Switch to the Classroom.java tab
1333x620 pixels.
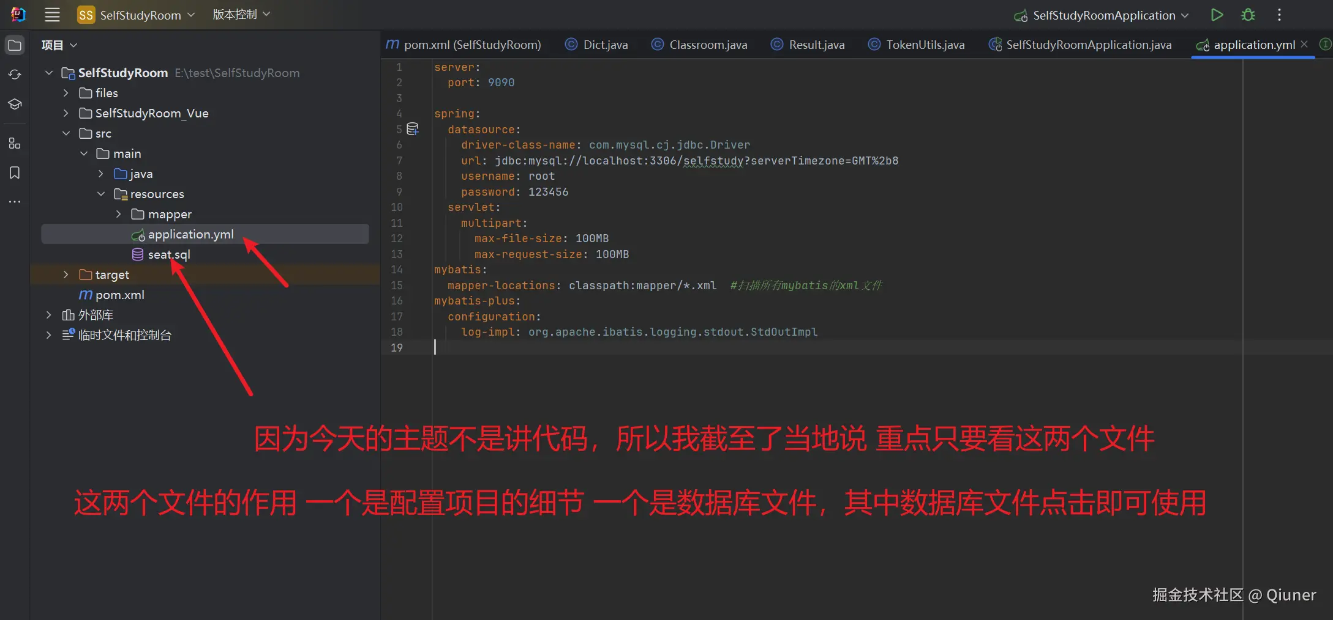click(x=699, y=45)
